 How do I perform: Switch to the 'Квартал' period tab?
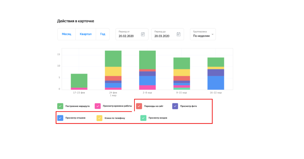86,34
